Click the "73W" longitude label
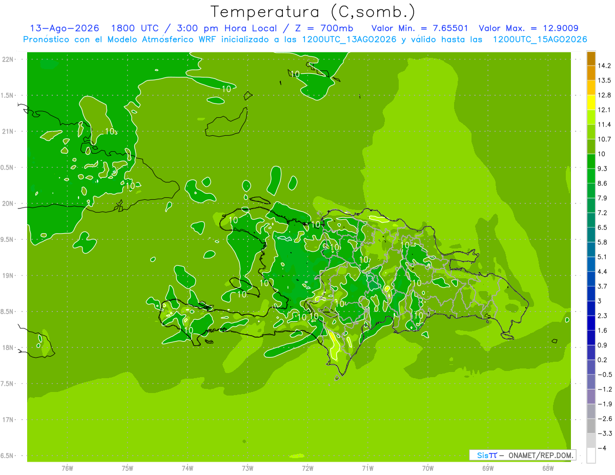The image size is (615, 475). coord(248,468)
